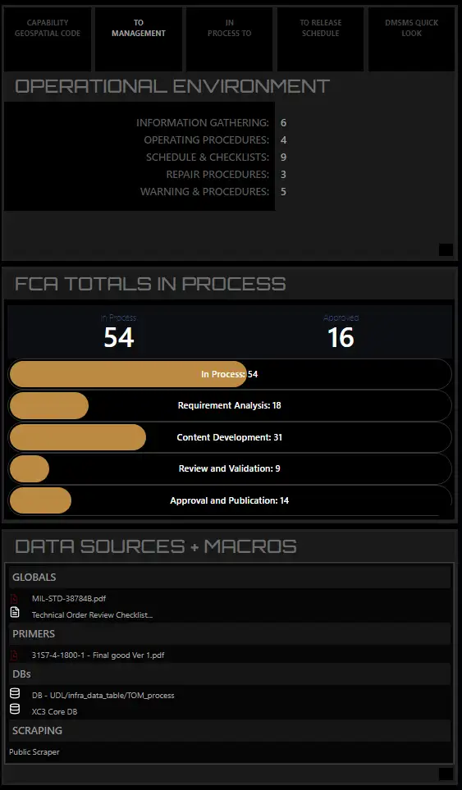The width and height of the screenshot is (462, 790).
Task: Click the Content Development: 31 progress bar
Action: click(x=230, y=437)
